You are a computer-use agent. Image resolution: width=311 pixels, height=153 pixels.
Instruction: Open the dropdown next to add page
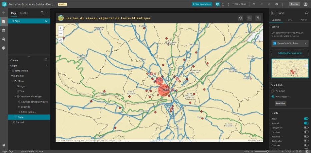46,13
